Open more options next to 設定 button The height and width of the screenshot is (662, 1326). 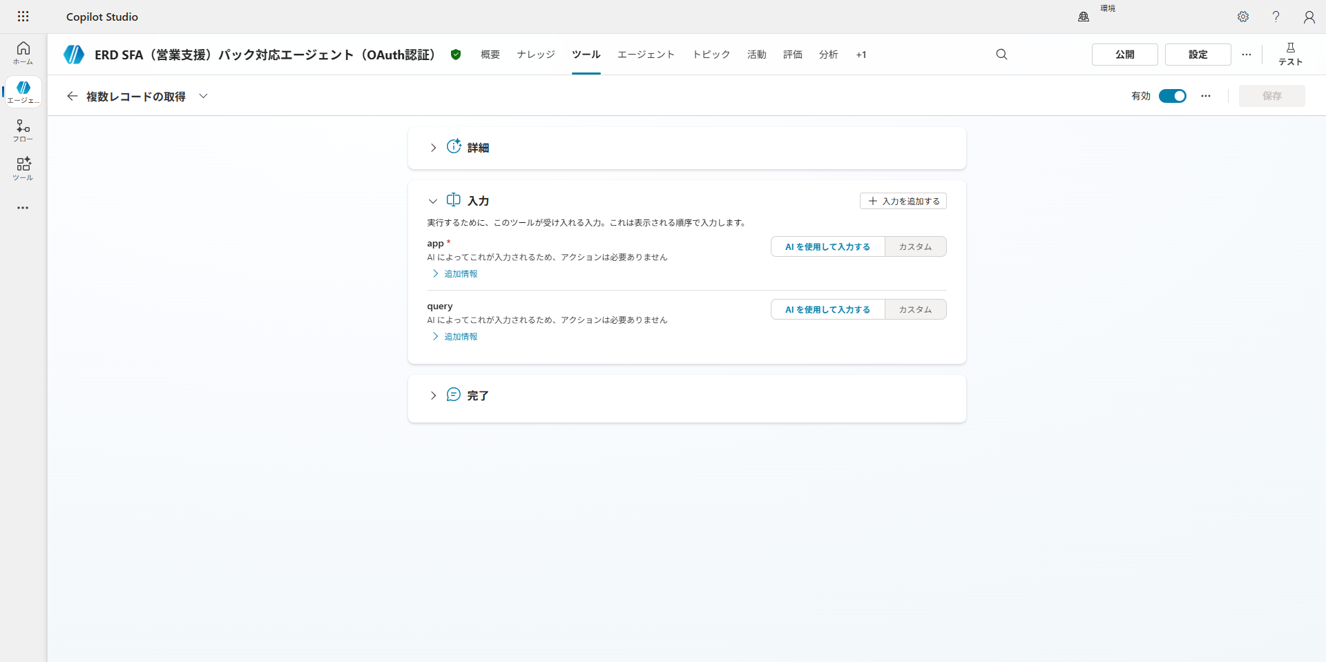tap(1247, 55)
